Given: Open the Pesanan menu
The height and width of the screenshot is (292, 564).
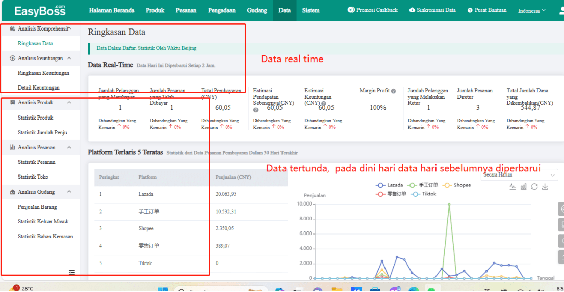Looking at the screenshot, I should click(x=186, y=10).
